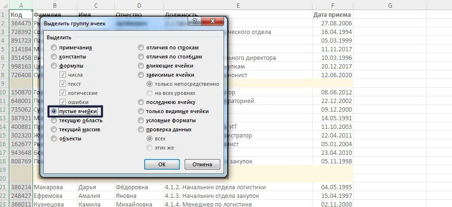Click cell with date 04.05.1995

(333, 187)
